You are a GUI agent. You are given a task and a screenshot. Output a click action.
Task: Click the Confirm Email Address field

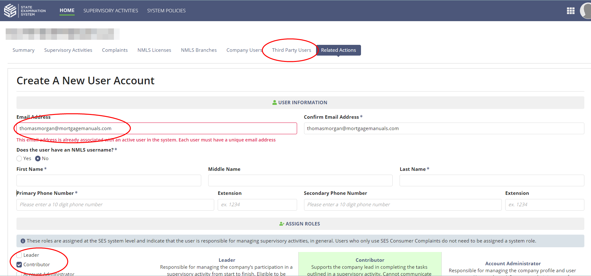pos(444,129)
